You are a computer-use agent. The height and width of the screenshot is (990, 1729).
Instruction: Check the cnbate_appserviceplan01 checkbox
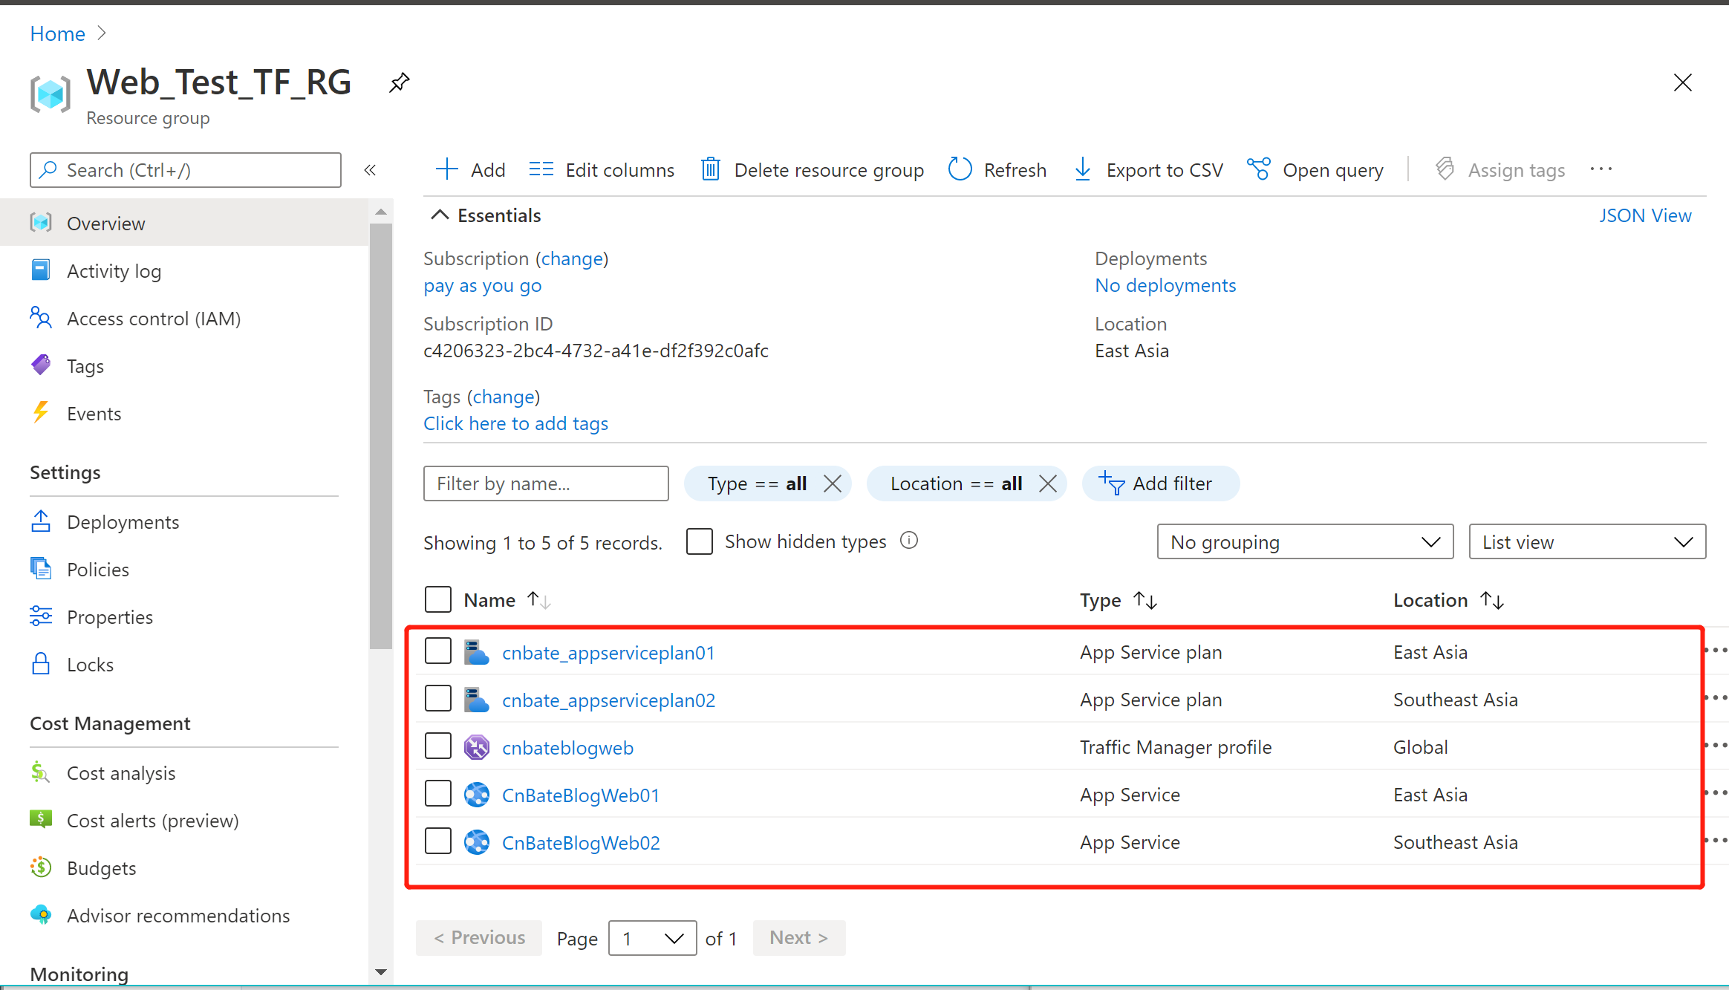tap(440, 651)
